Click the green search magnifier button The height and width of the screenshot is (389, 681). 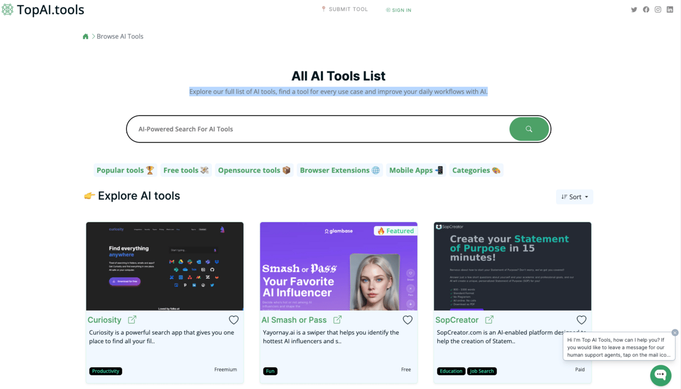[x=529, y=129]
